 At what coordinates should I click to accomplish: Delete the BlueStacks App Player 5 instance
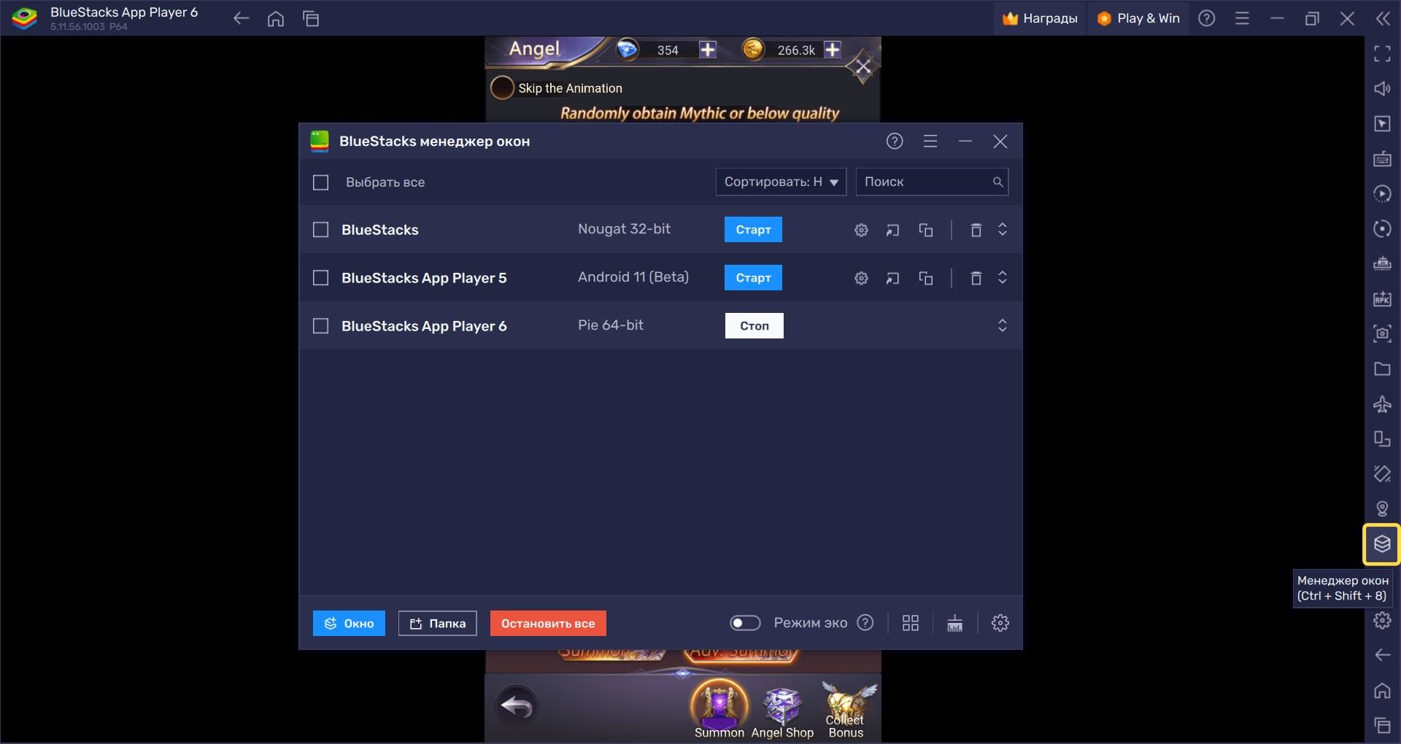(976, 279)
